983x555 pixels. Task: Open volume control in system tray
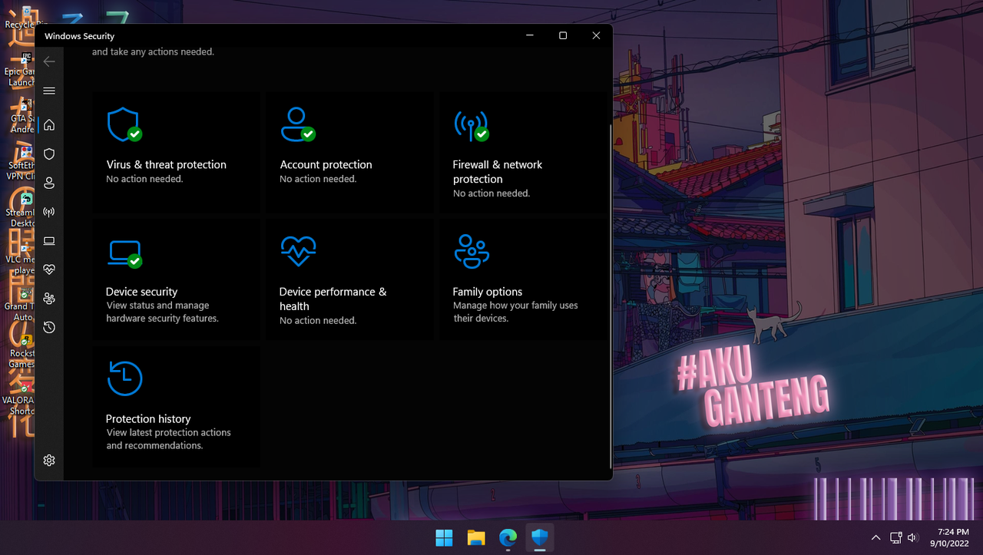coord(913,538)
